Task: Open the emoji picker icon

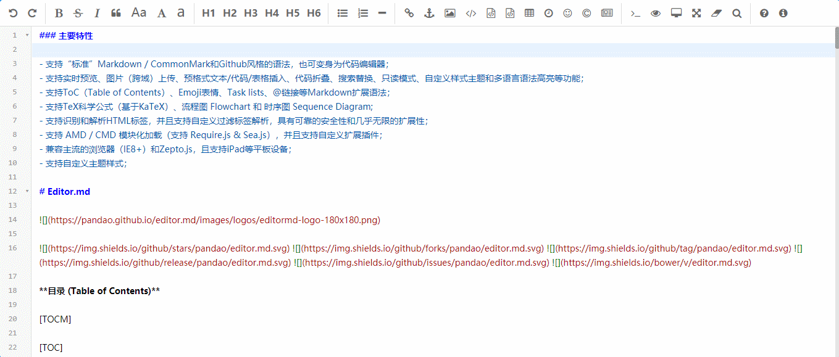Action: point(567,12)
